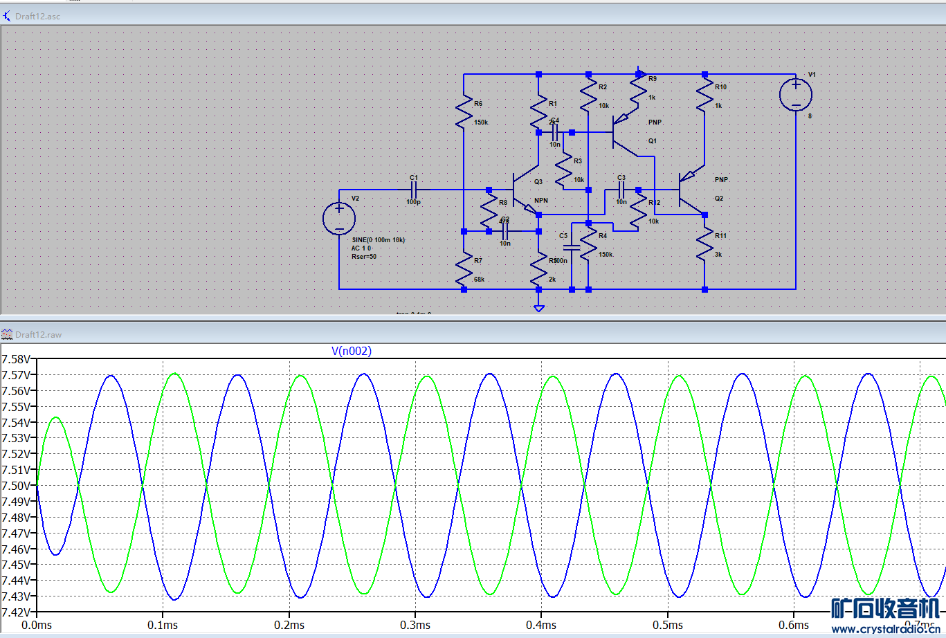Click the 7.58V vertical axis label
946x638 pixels.
(16, 359)
